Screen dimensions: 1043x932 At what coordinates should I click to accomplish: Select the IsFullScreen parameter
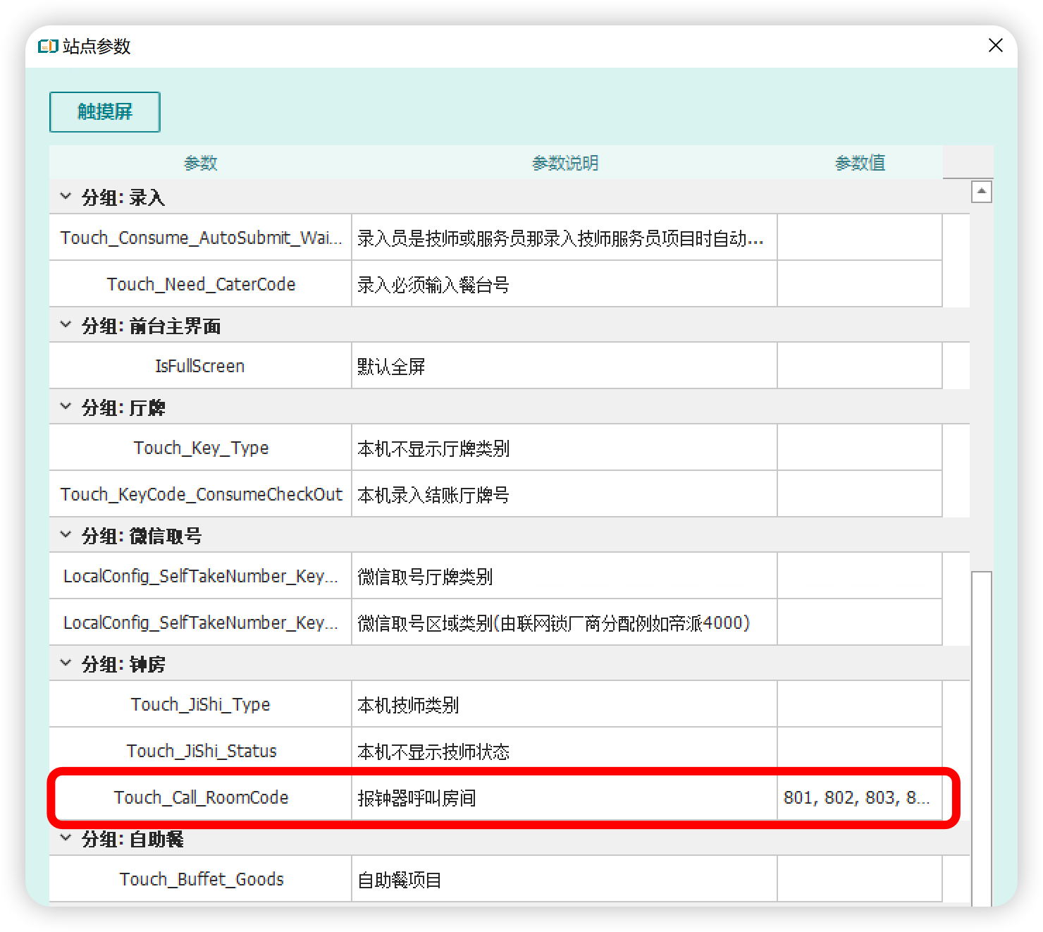[x=201, y=366]
